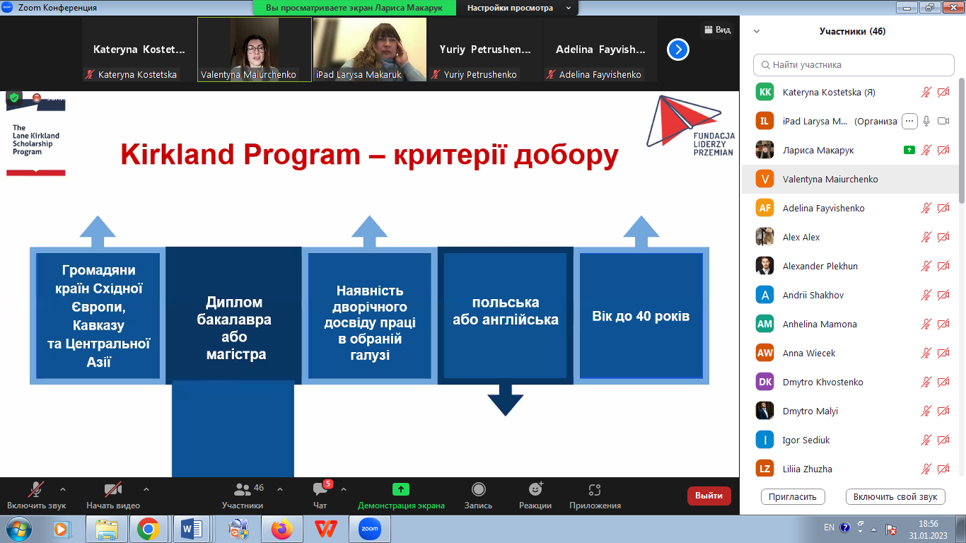Click screen-share indicator for Лариса Макарук
Screen dimensions: 966x543
coord(909,150)
